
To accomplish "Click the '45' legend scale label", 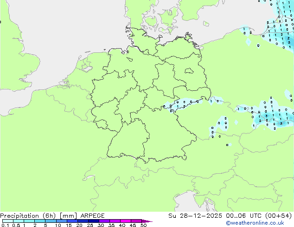I will (133, 225).
